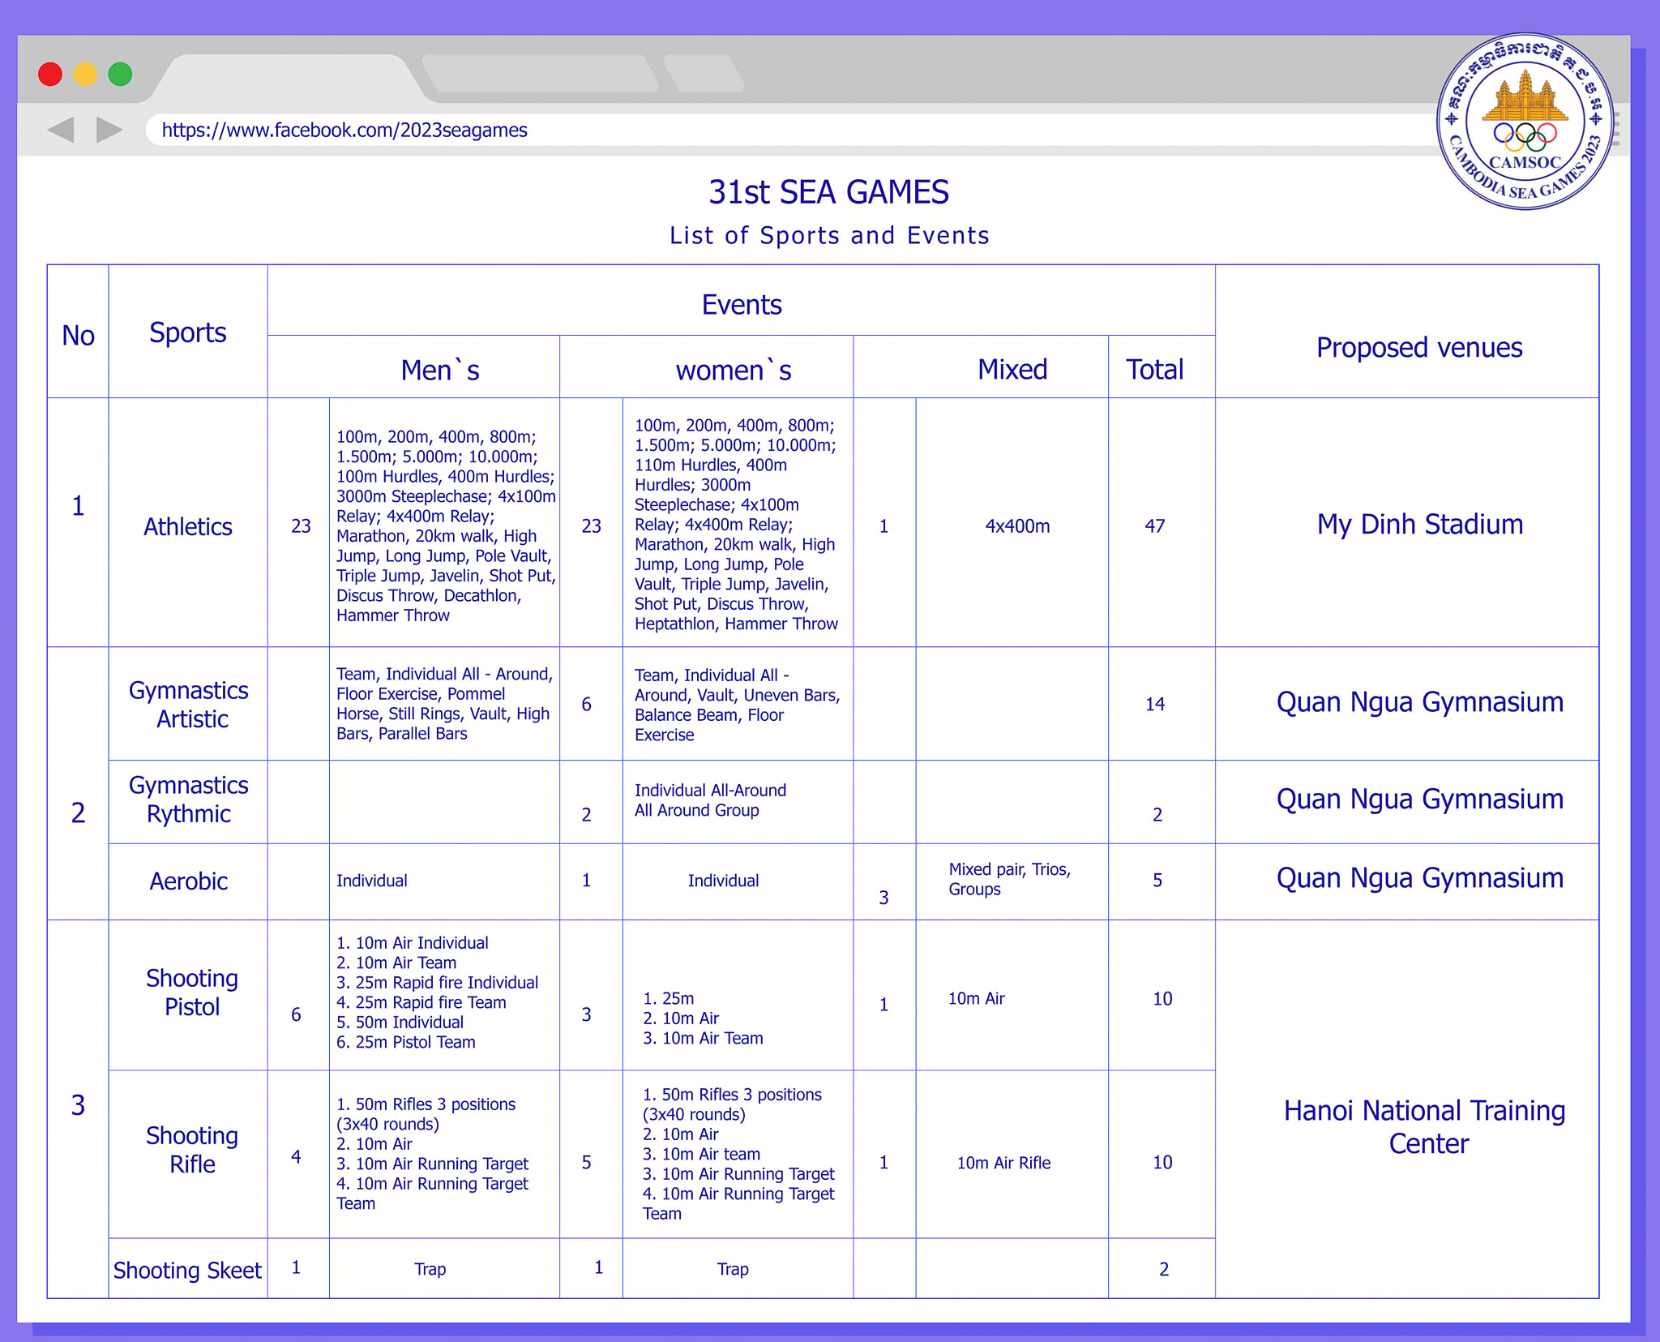Image resolution: width=1660 pixels, height=1342 pixels.
Task: Click Gymnastics Artistic women's events text
Action: [x=738, y=705]
